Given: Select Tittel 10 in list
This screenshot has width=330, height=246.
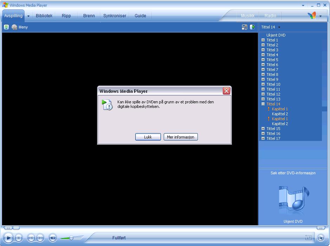Looking at the screenshot, I should coord(273,84).
